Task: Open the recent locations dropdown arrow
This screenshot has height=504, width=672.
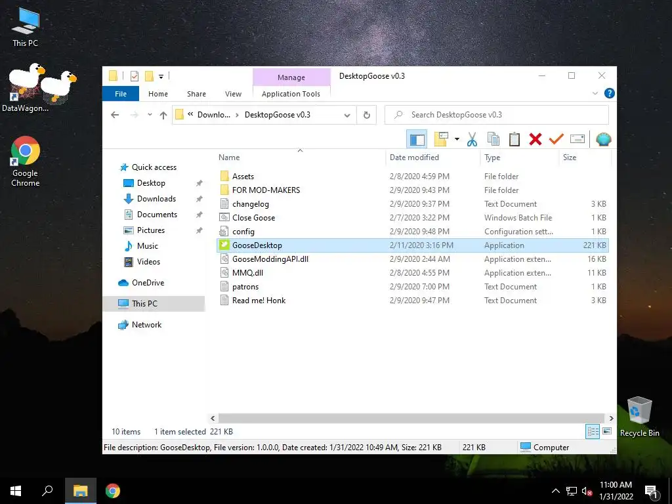Action: pos(150,115)
